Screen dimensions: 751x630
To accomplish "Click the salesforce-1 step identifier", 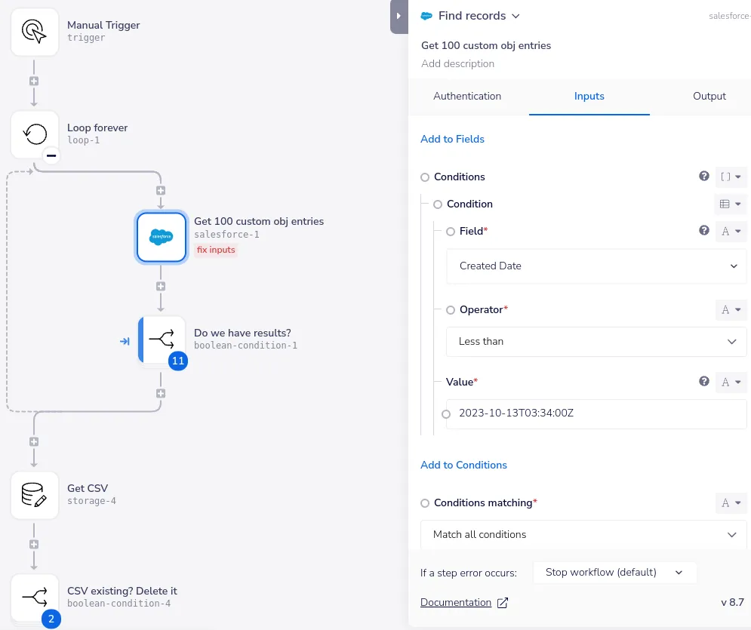I will 226,235.
